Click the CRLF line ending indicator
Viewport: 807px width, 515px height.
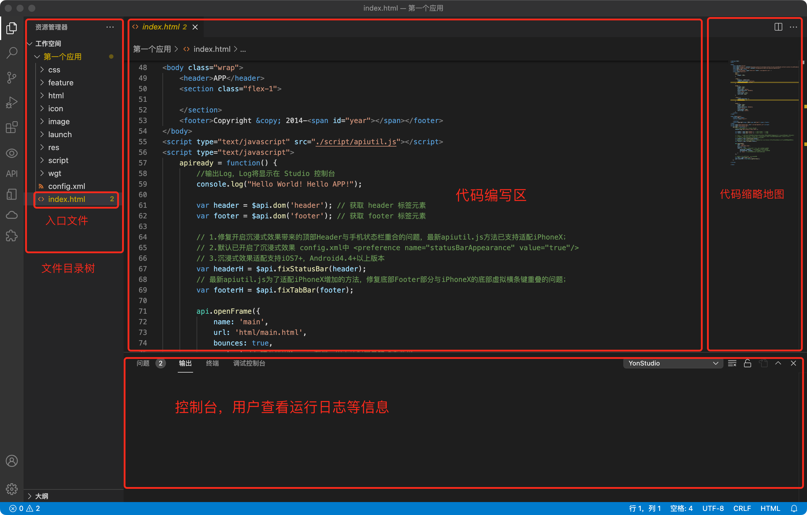(742, 508)
